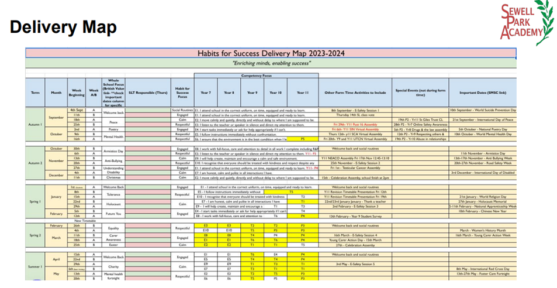Click the 'Whole School Focus' column header

(x=113, y=92)
